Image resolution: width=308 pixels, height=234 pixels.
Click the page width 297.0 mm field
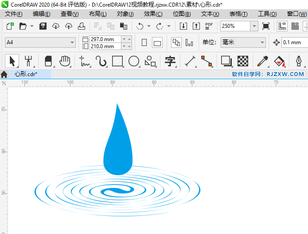pyautogui.click(x=104, y=39)
